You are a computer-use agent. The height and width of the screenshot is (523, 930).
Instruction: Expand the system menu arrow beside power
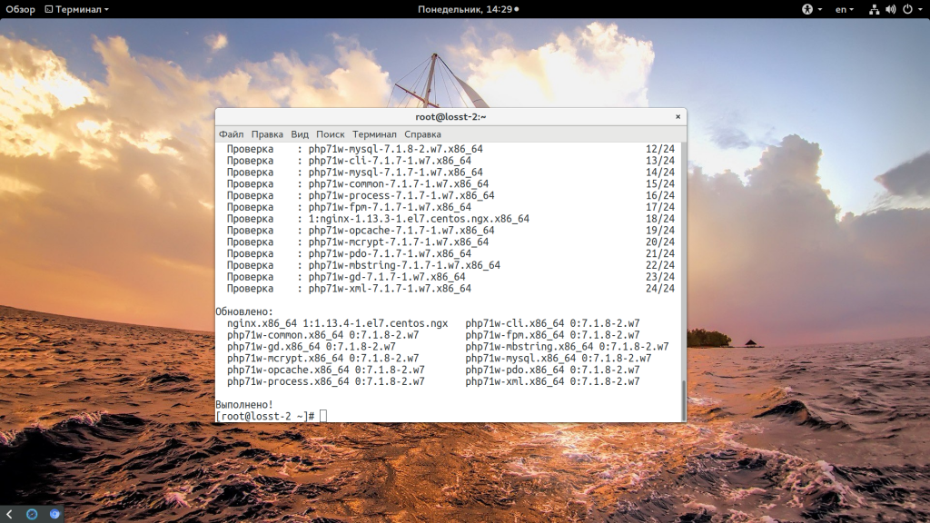(x=919, y=9)
